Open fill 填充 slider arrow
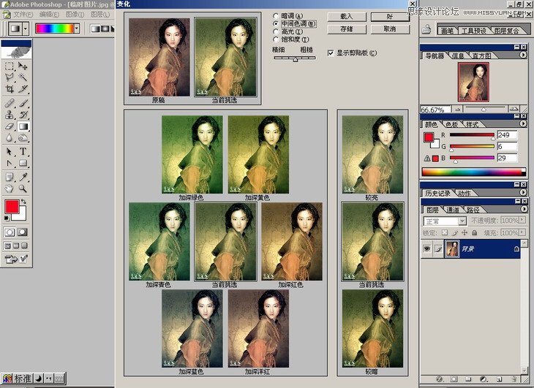The image size is (534, 388). pos(522,232)
